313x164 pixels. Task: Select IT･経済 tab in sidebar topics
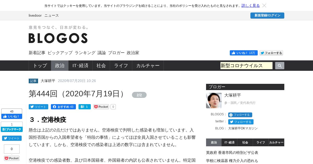229,142
